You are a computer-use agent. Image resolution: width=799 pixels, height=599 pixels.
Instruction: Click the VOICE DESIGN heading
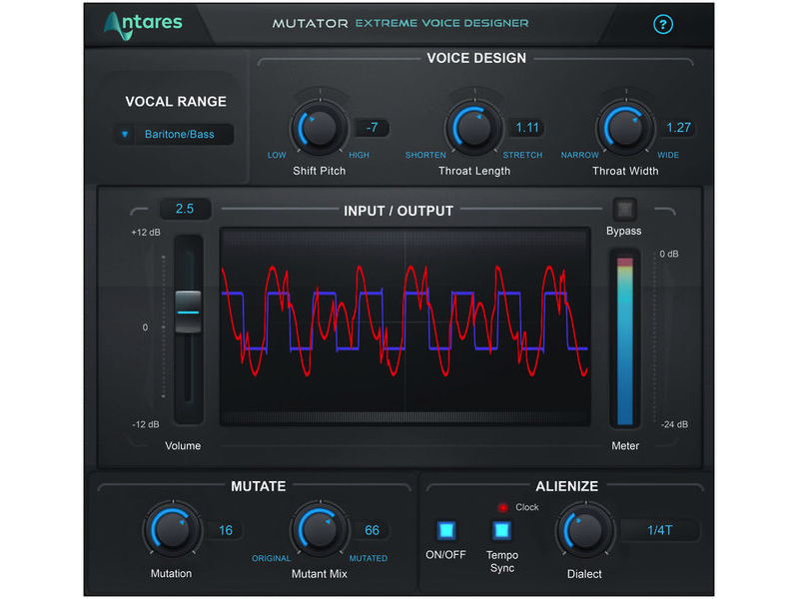pyautogui.click(x=476, y=58)
